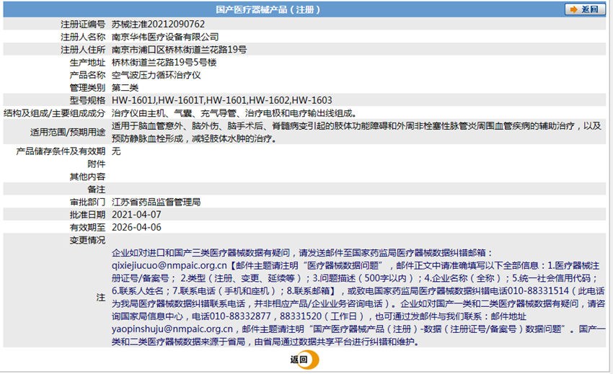Select model list HW-1601J,HW-1601T,HW-1601
Viewport: 613px width, 374px height.
point(179,100)
